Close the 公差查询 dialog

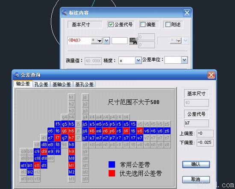pos(211,75)
